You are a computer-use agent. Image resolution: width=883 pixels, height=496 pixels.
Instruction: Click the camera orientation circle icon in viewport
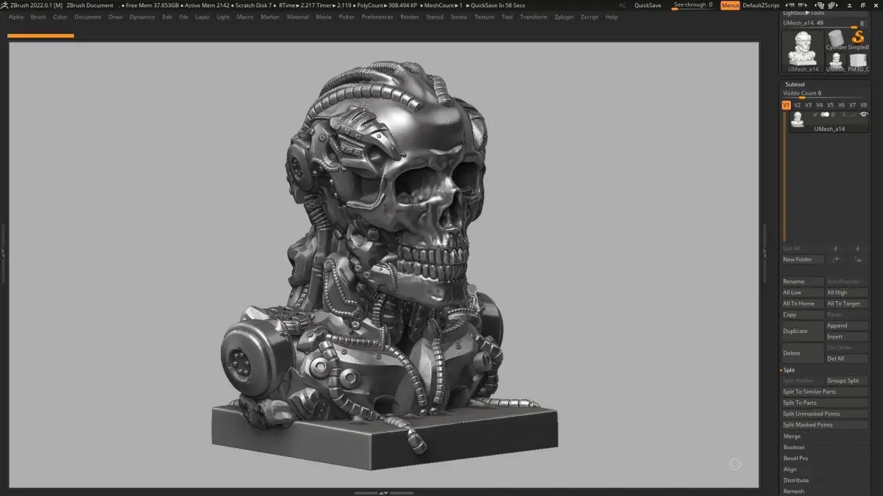(x=734, y=464)
